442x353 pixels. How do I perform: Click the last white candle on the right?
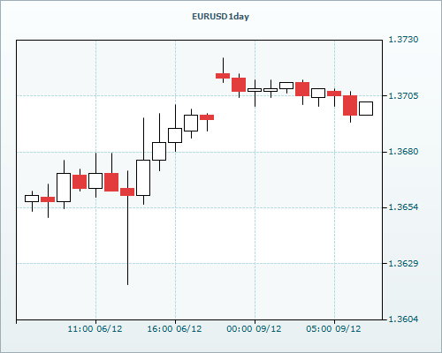[366, 109]
